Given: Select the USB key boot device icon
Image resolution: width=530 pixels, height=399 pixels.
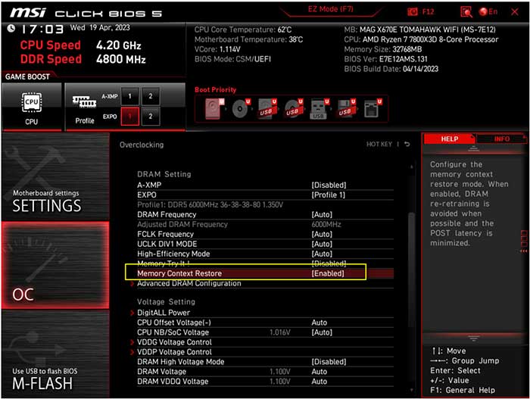Looking at the screenshot, I should (x=320, y=109).
